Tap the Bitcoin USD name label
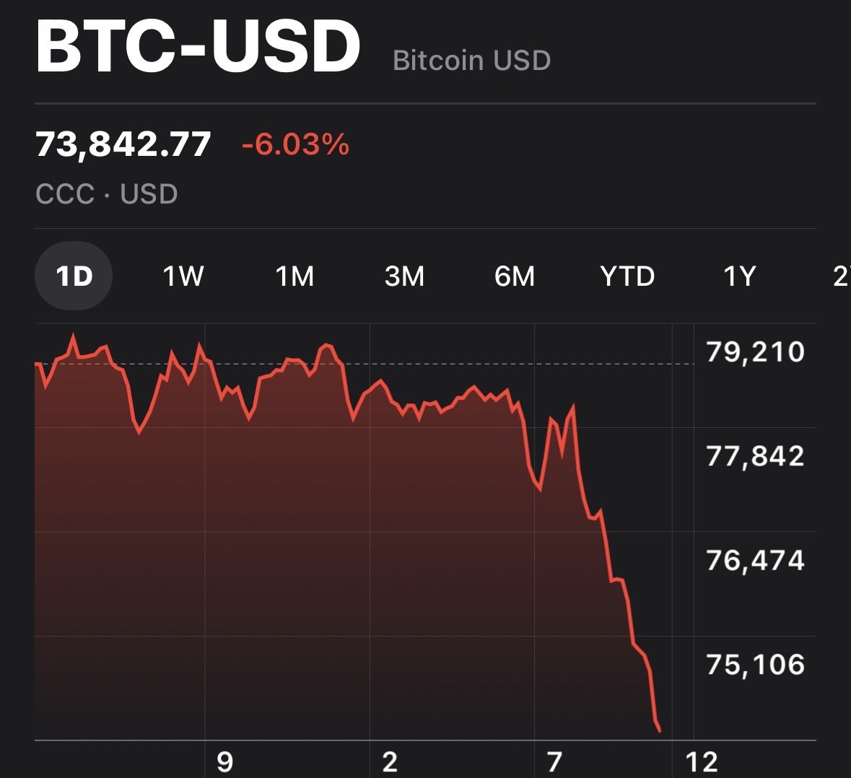Screen dimensions: 851x778 click(471, 61)
